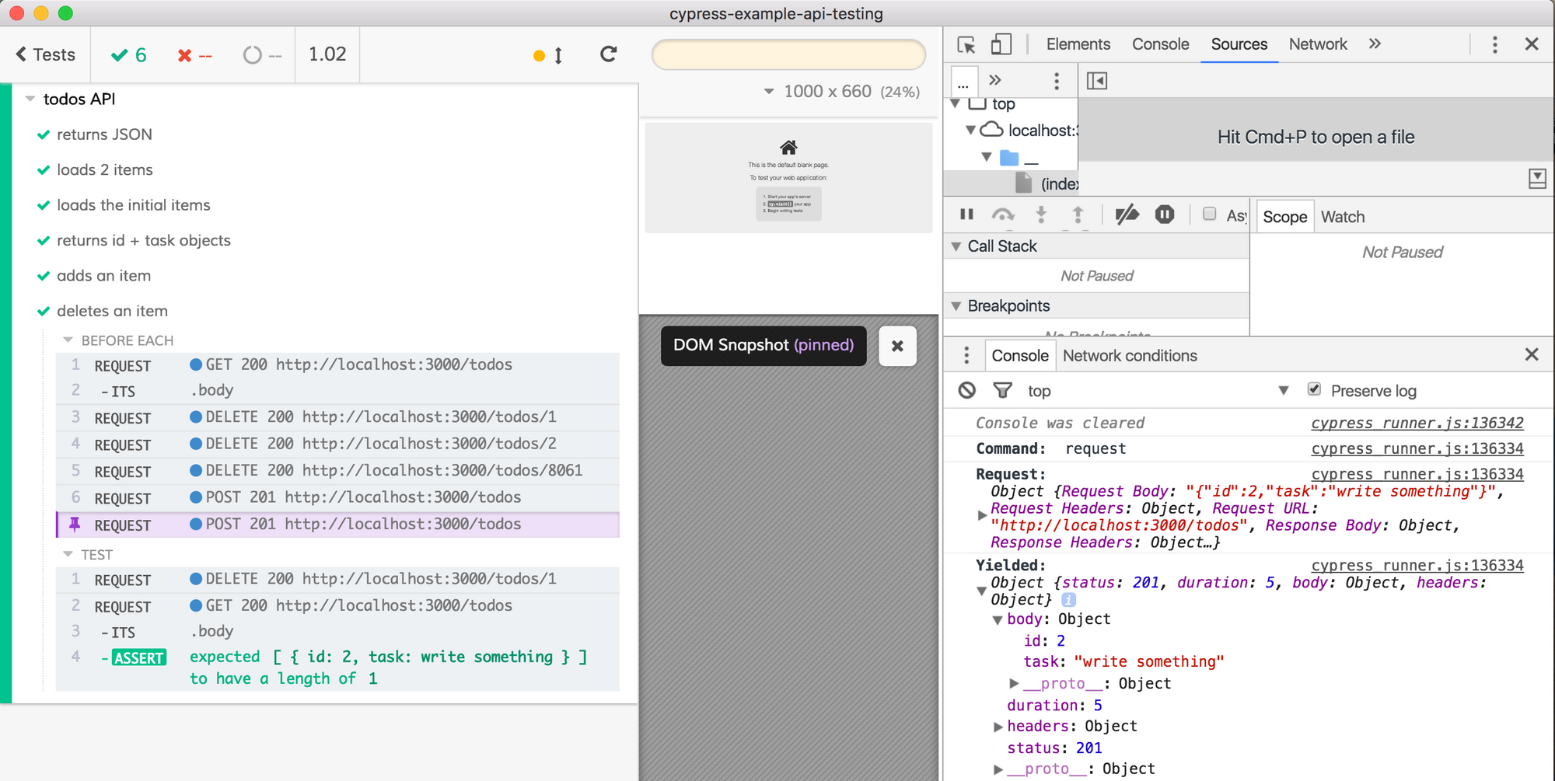Switch to the Network tab
1555x781 pixels.
tap(1317, 44)
